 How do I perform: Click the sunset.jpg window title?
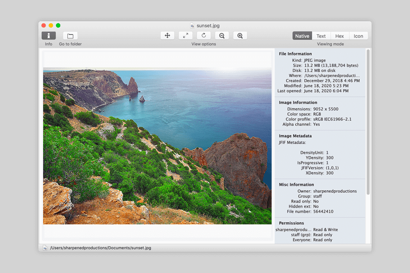pos(208,26)
